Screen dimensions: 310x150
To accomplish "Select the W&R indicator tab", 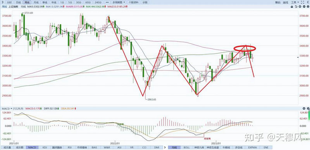I will pyautogui.click(x=107, y=147).
